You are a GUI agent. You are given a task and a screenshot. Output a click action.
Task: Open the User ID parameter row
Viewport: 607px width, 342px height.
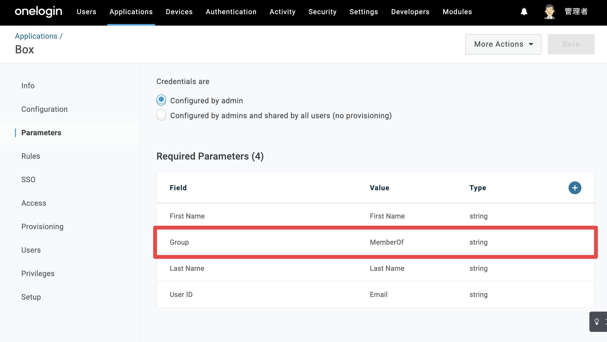pos(375,295)
